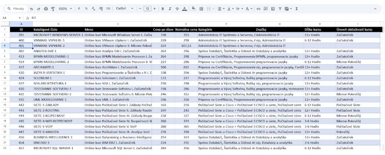This screenshot has width=385, height=155.
Task: Click the Cena po zľave header cell
Action: point(163,30)
